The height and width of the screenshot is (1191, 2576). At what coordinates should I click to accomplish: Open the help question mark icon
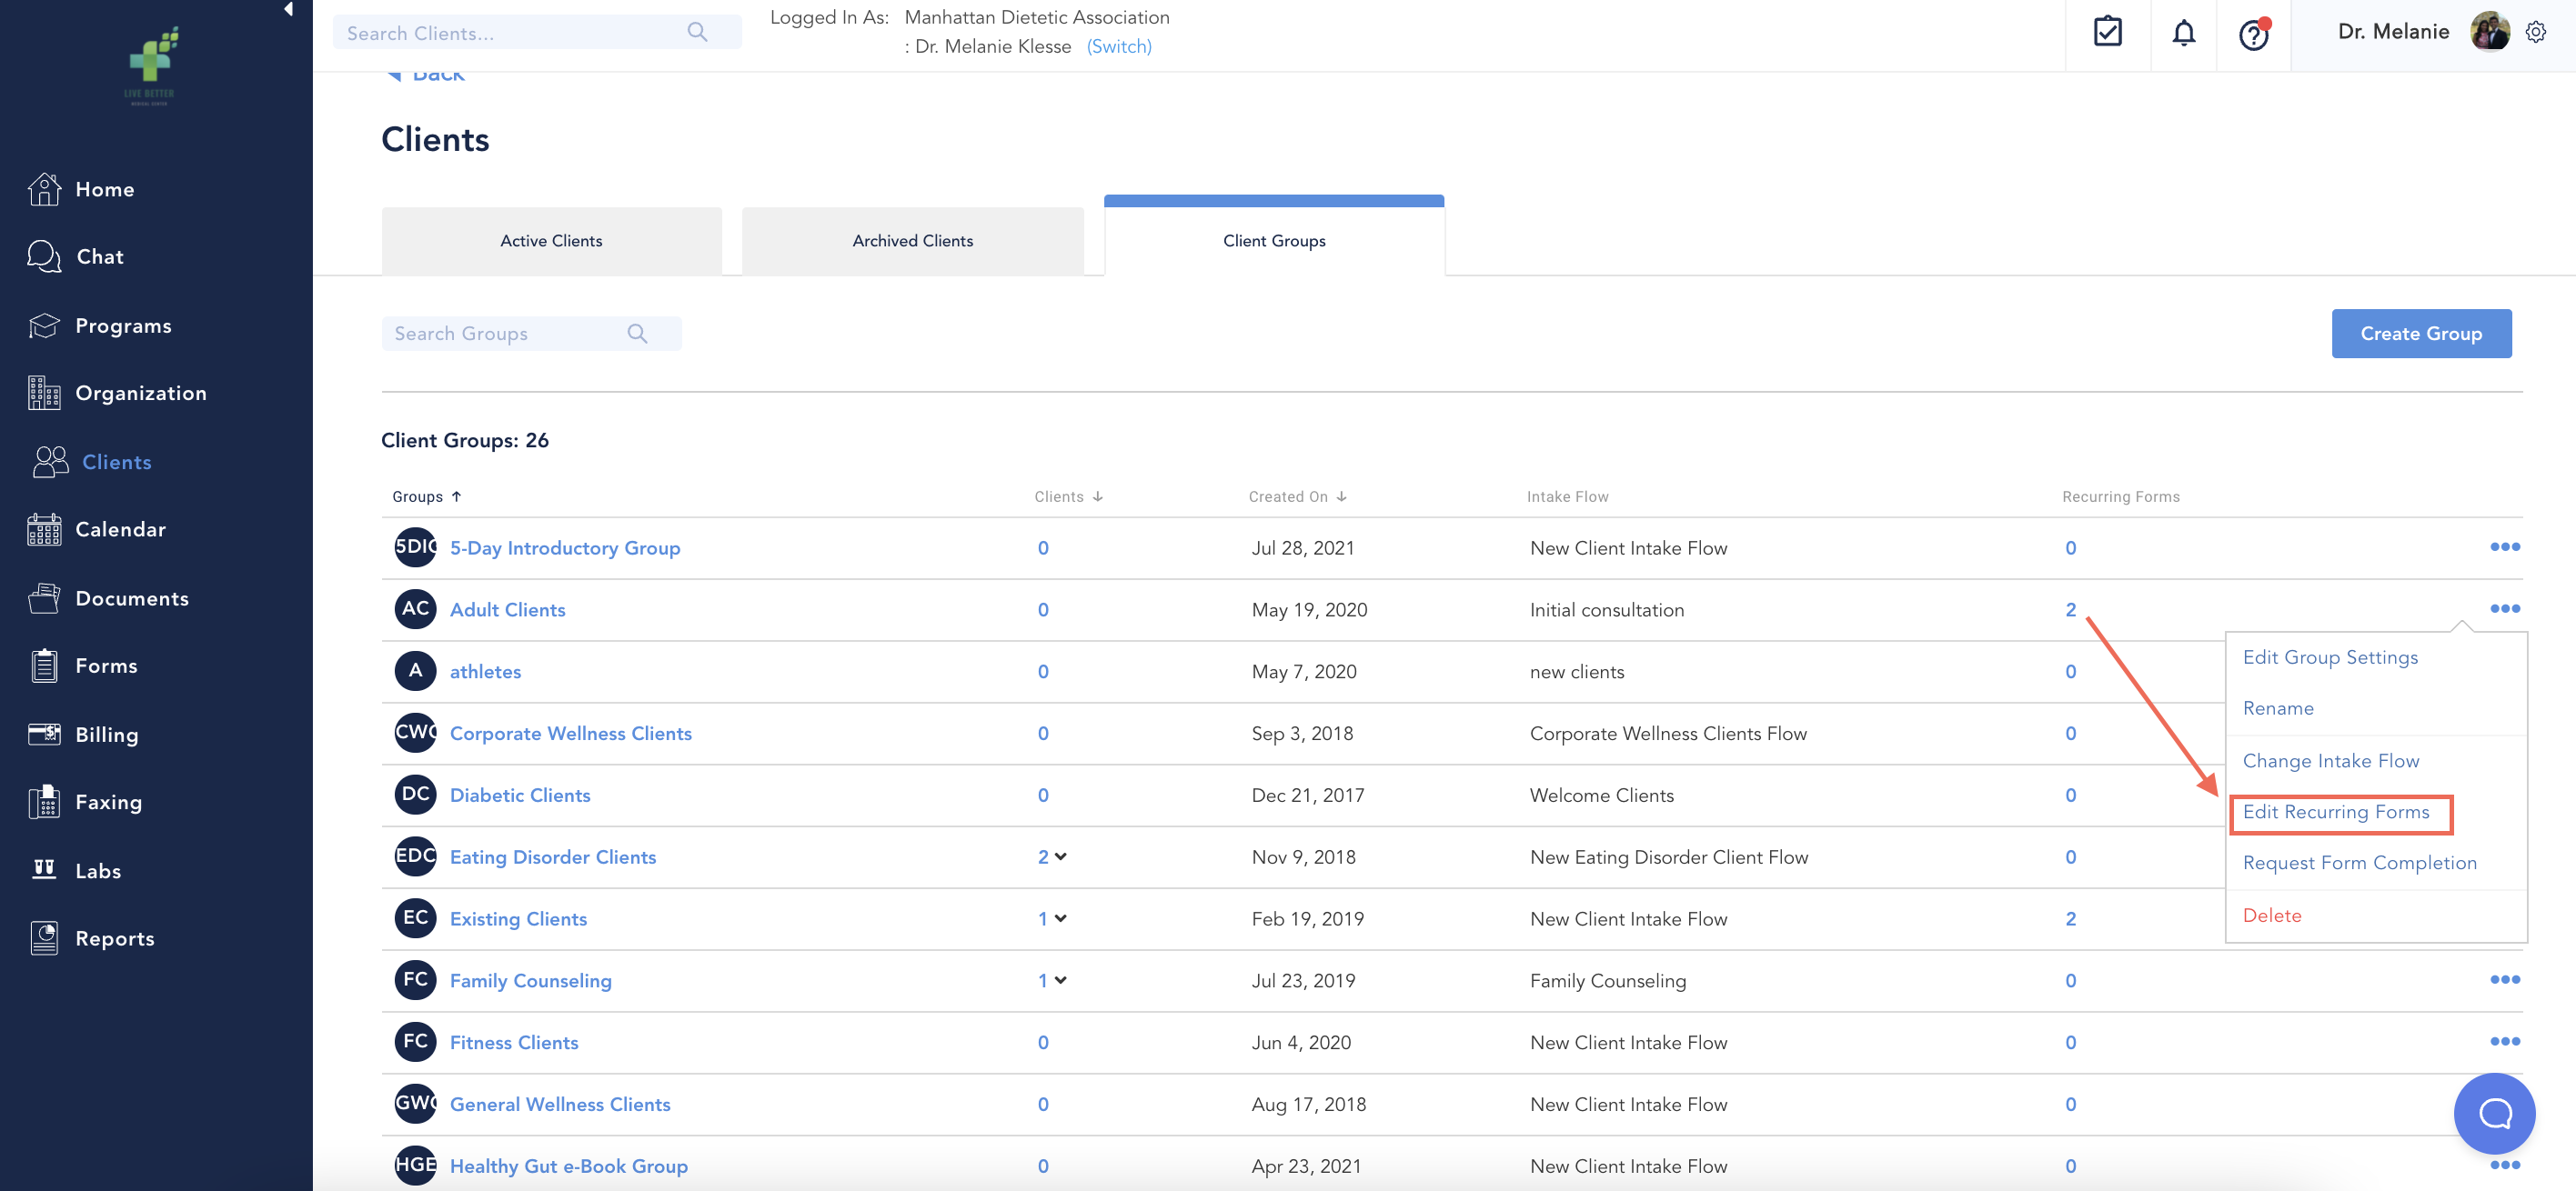2252,35
